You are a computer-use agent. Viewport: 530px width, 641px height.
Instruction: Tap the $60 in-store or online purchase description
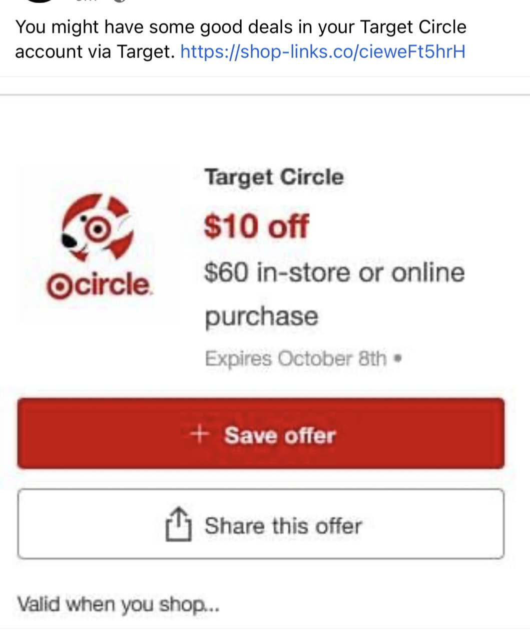click(x=334, y=294)
